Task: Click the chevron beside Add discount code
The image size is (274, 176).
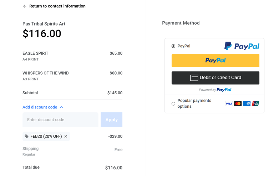Action: [x=61, y=107]
